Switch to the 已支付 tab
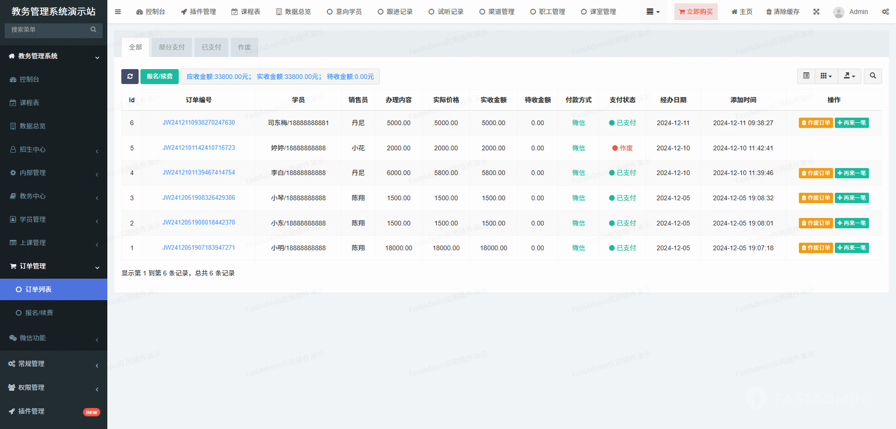This screenshot has height=429, width=896. click(211, 47)
